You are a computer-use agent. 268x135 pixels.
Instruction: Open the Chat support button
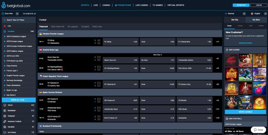pyautogui.click(x=258, y=130)
